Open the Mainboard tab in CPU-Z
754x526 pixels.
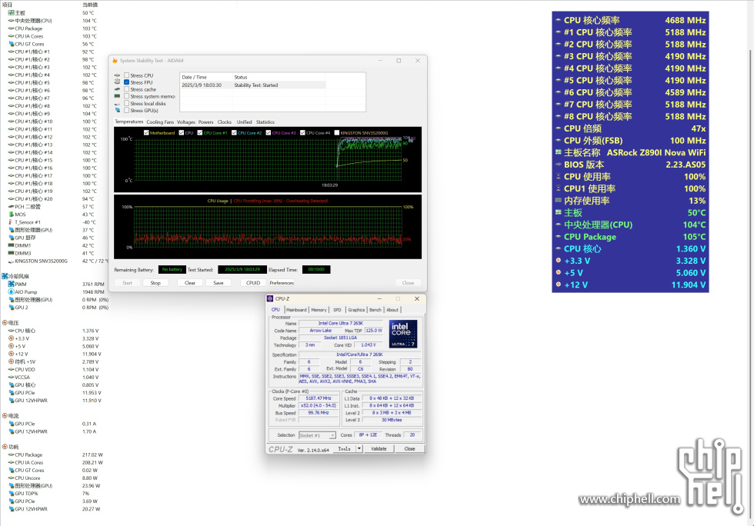pyautogui.click(x=296, y=310)
